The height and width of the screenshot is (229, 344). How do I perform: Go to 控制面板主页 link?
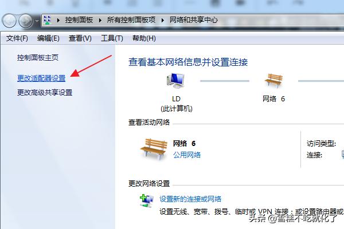pyautogui.click(x=38, y=58)
